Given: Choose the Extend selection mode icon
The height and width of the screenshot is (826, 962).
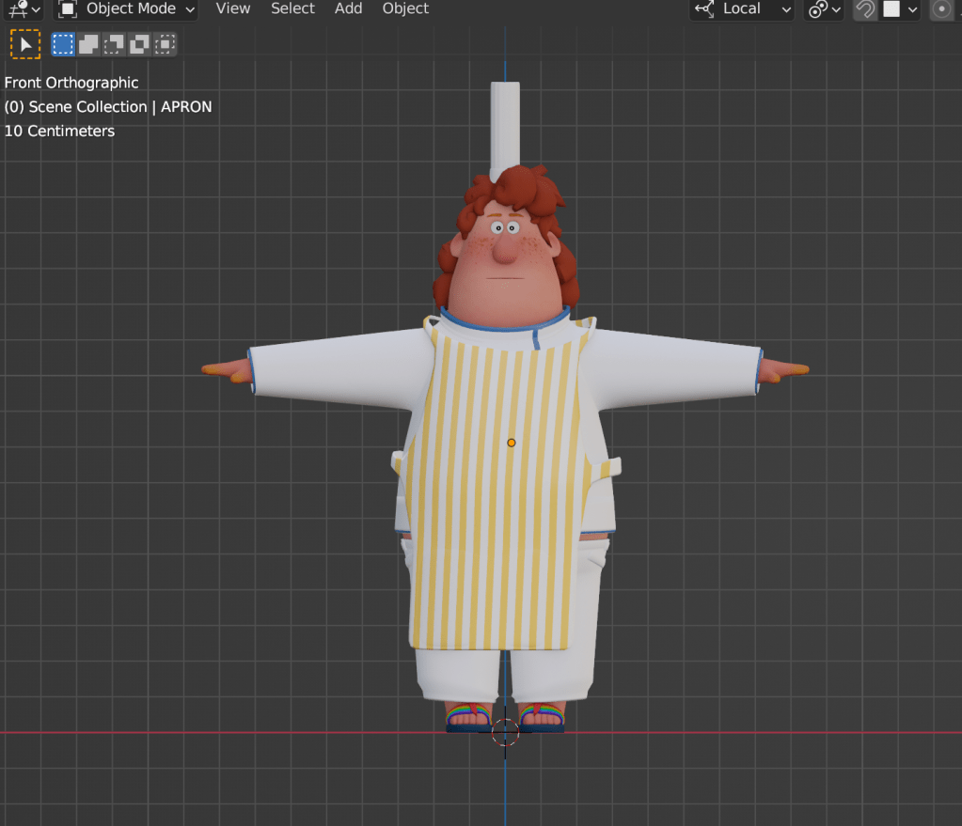Looking at the screenshot, I should (88, 44).
